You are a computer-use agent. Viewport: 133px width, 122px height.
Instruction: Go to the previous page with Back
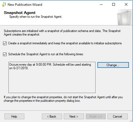(52, 117)
